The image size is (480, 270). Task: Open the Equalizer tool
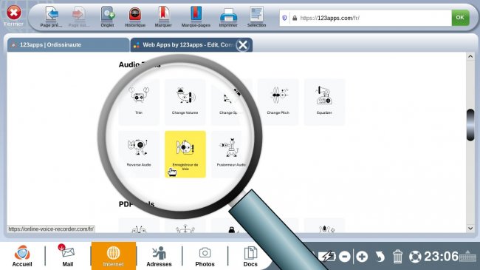click(324, 102)
